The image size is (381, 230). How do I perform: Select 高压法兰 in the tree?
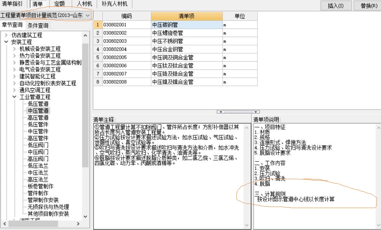click(x=38, y=179)
